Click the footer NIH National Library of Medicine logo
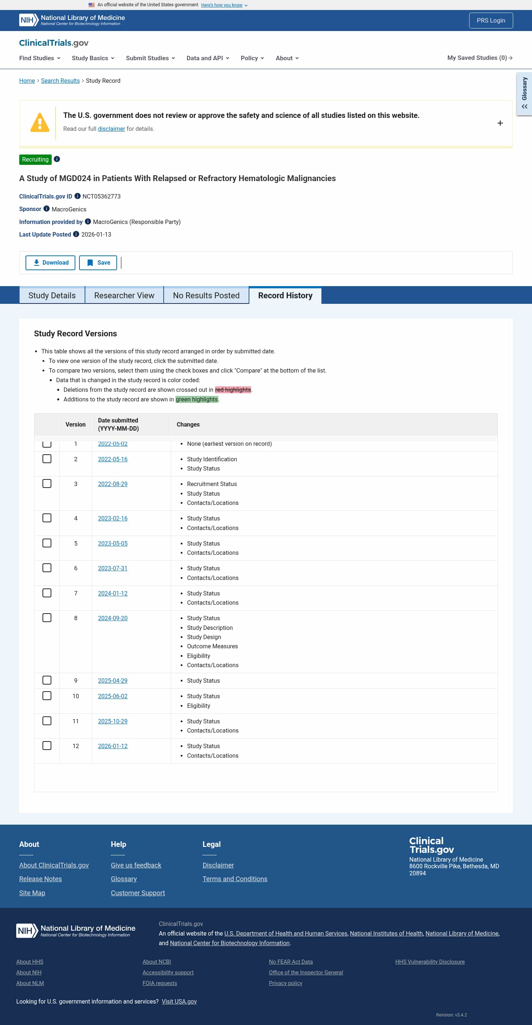Screen dimensions: 532x1025 click(75, 931)
